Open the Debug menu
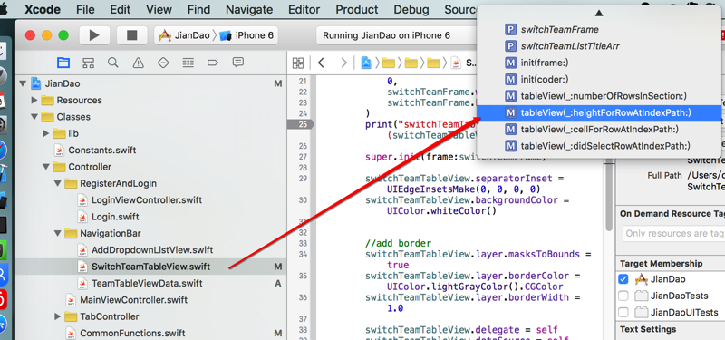 coord(411,9)
